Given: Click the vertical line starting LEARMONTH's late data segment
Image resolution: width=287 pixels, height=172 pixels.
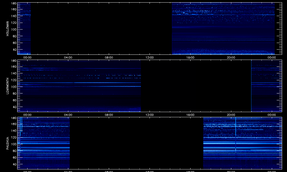Looking at the screenshot, I should click(x=251, y=86).
